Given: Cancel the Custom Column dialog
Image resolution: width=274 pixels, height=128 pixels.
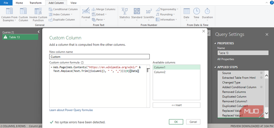Looking at the screenshot, I should 193,122.
